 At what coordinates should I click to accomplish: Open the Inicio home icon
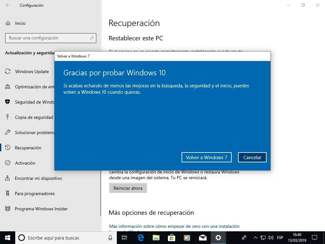coord(8,23)
